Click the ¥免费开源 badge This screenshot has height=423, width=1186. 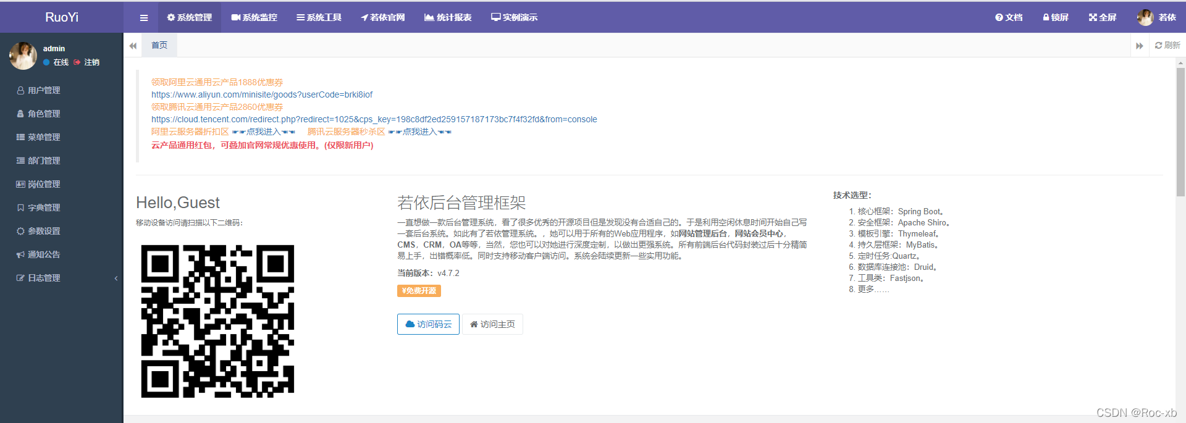419,291
